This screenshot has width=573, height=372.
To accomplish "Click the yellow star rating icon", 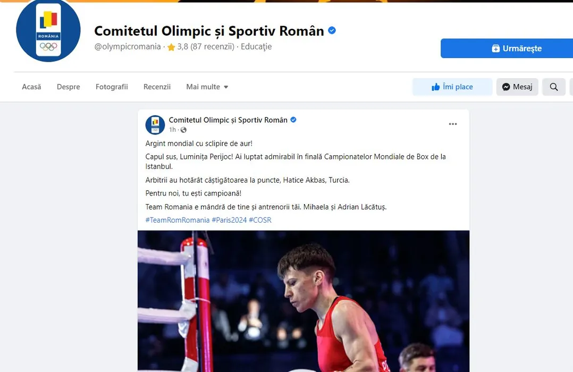I will click(x=171, y=47).
